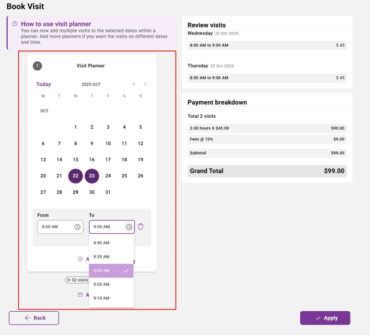The image size is (370, 335).
Task: Go to next month with right chevron
Action: tap(145, 85)
